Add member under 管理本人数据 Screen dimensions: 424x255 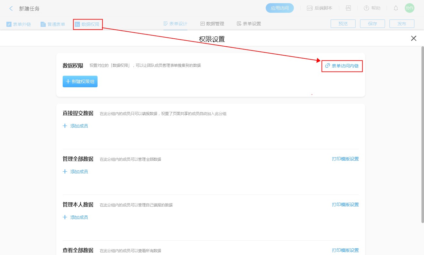(75, 217)
